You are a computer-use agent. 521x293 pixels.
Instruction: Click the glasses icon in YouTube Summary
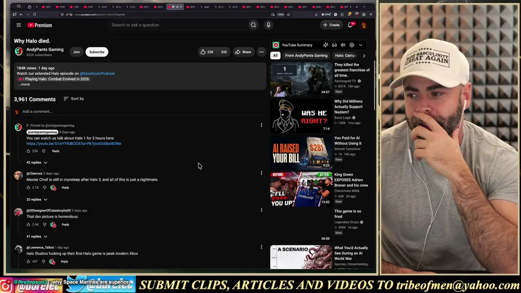tap(334, 45)
